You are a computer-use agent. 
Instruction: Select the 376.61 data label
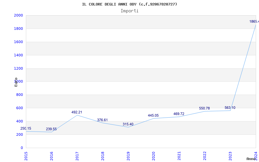[x=102, y=120]
